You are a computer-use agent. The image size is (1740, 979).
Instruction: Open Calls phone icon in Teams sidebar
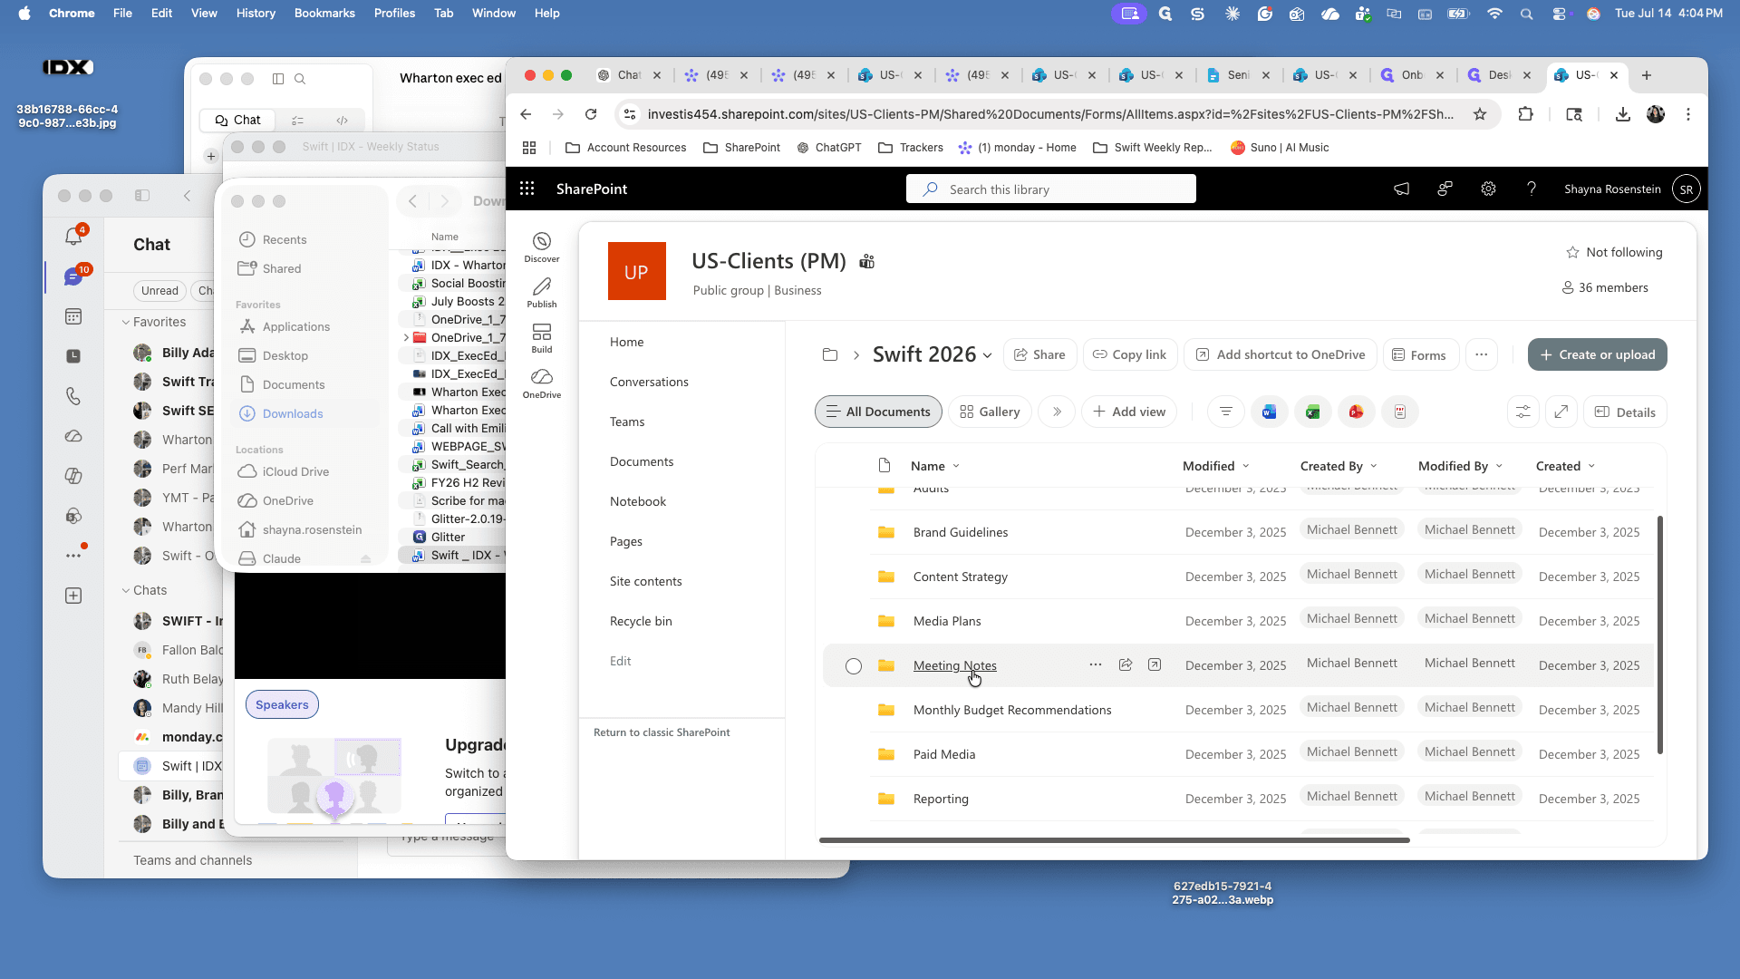tap(73, 396)
